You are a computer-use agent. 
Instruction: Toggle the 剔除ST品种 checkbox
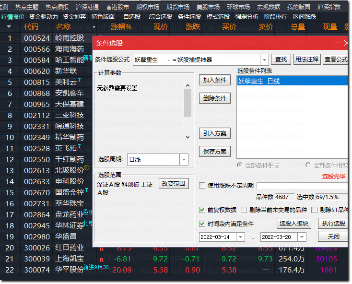point(314,210)
